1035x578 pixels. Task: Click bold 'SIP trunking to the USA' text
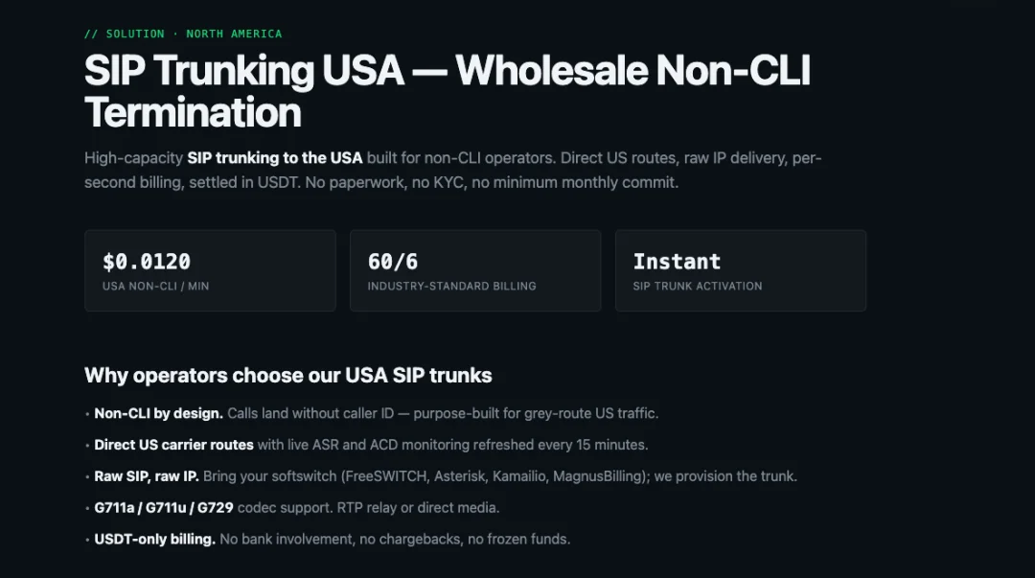point(275,158)
